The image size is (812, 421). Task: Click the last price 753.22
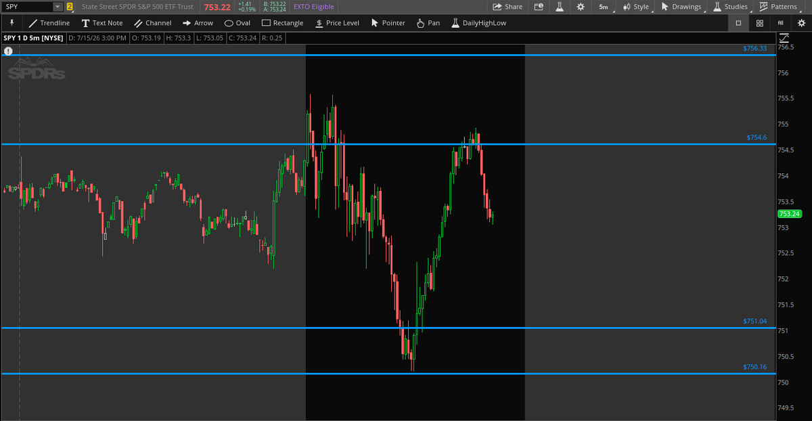tap(217, 7)
